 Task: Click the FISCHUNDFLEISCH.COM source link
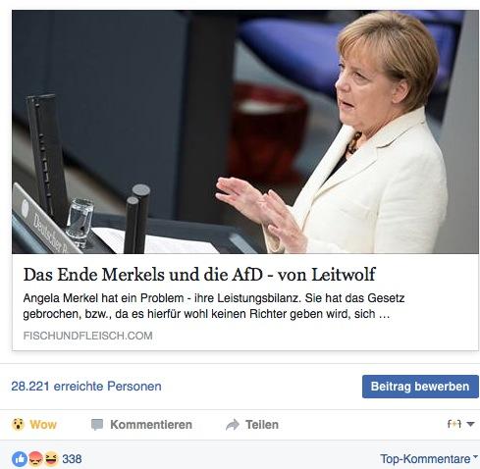88,336
